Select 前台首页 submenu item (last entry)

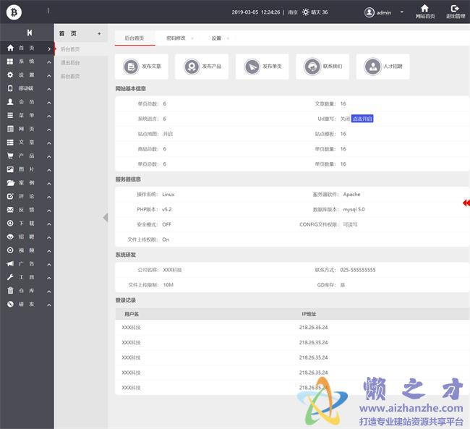point(70,76)
